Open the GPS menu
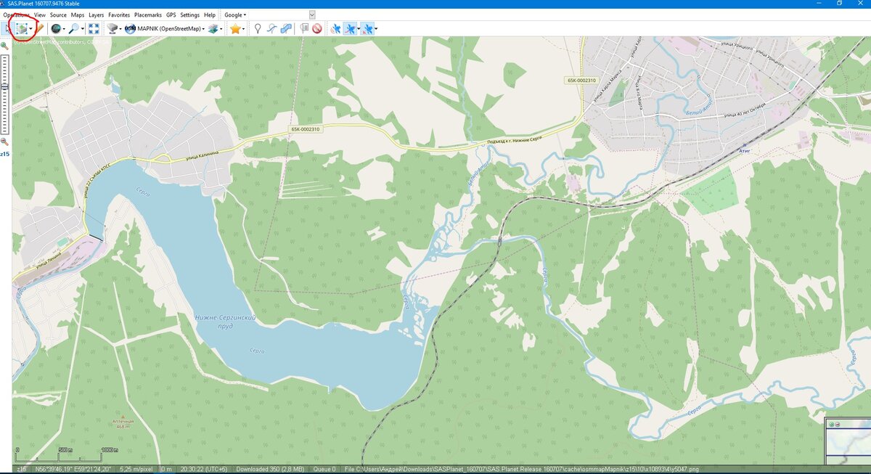Viewport: 871px width, 474px height. (x=171, y=15)
